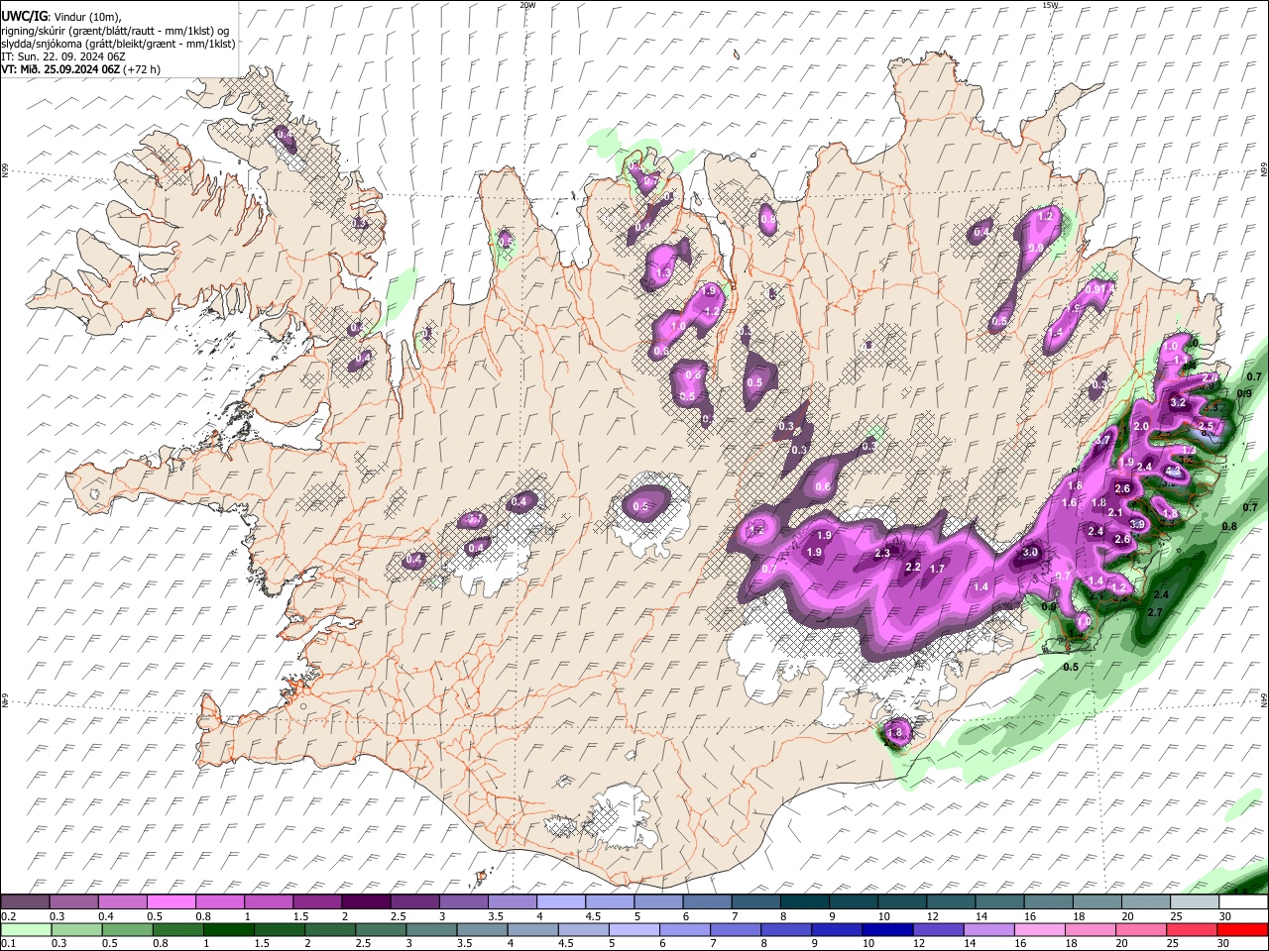Select the bright red 30 swatch, bottom legend row

point(1242,930)
